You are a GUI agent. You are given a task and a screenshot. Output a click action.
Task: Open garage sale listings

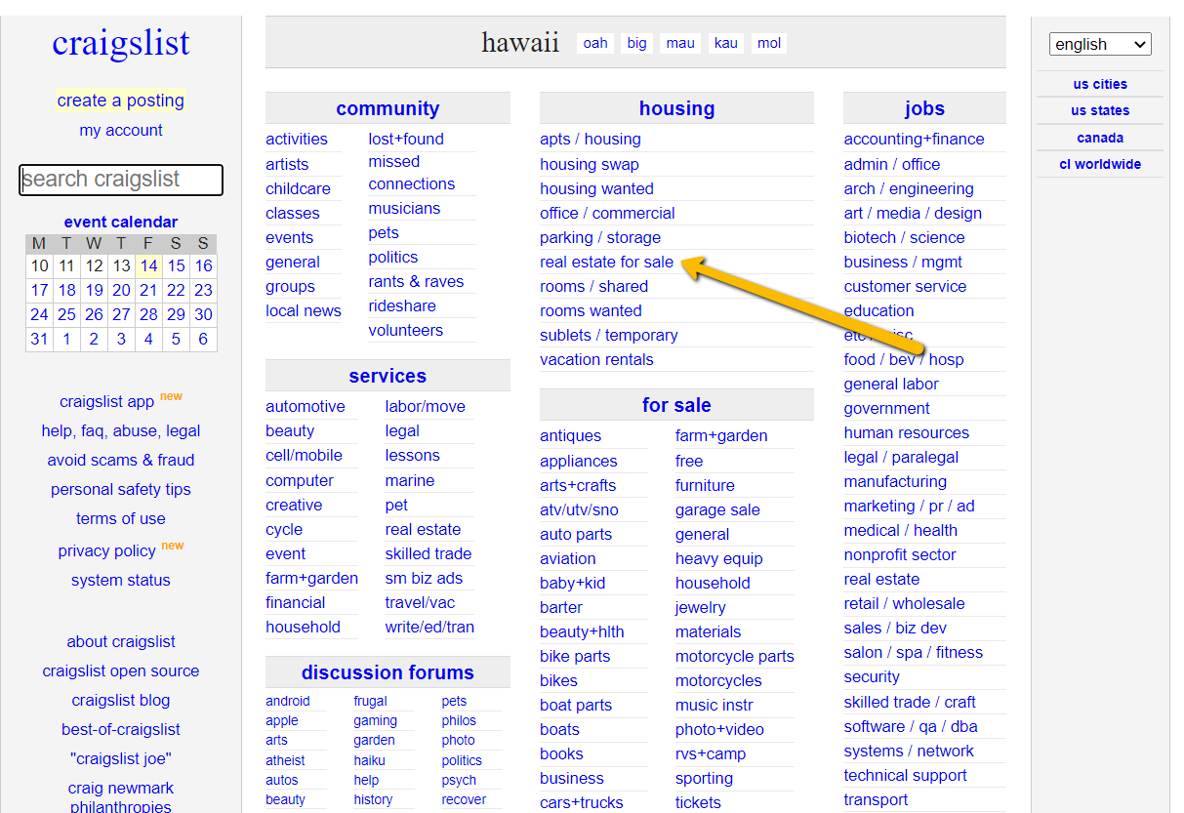(x=717, y=509)
